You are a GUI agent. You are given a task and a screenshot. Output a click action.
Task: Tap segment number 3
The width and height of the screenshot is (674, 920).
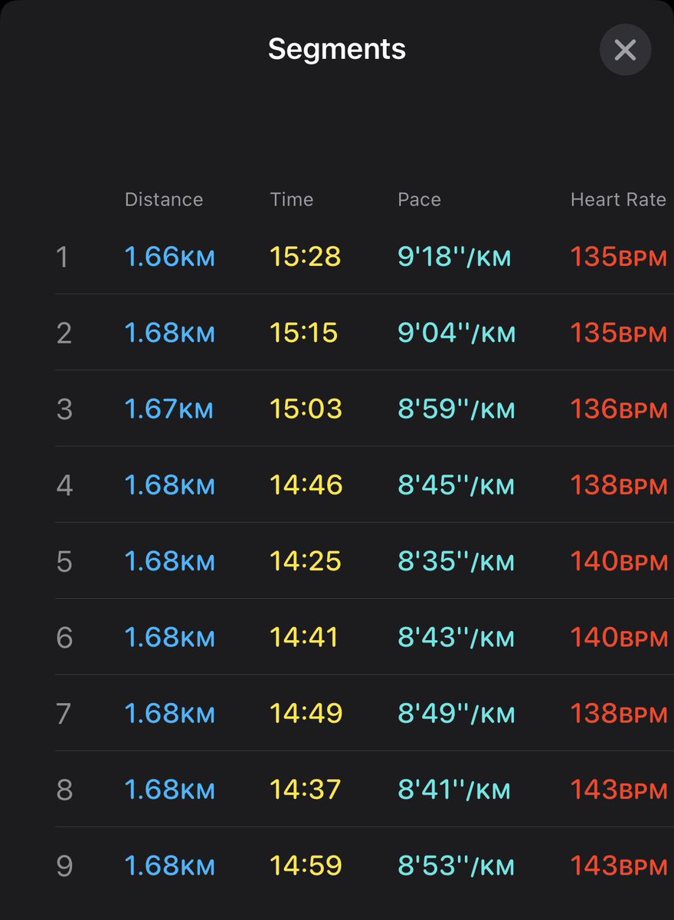click(64, 409)
